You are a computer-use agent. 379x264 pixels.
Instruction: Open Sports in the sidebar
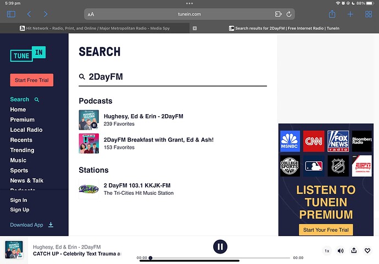point(19,170)
